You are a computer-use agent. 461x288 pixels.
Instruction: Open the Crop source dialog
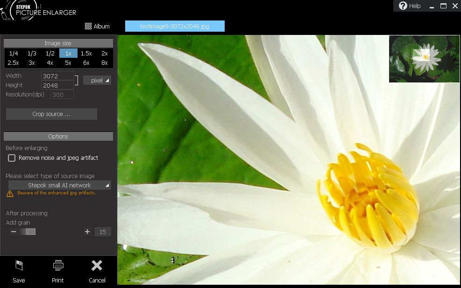coord(51,114)
